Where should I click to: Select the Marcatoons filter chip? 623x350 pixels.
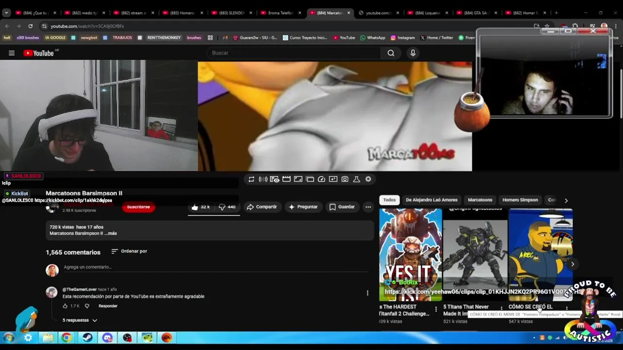[x=480, y=200]
